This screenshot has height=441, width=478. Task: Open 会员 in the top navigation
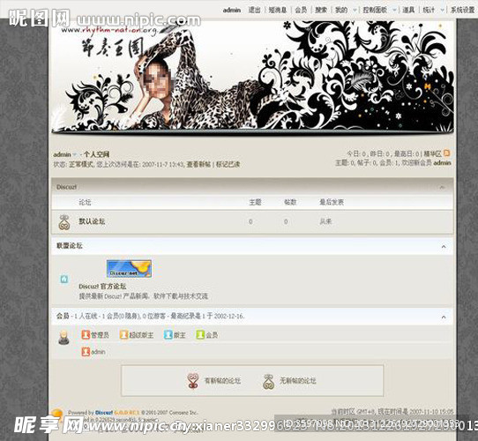301,10
